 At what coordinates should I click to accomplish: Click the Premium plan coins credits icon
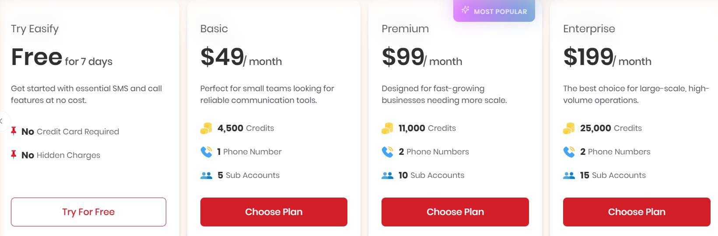pyautogui.click(x=387, y=128)
